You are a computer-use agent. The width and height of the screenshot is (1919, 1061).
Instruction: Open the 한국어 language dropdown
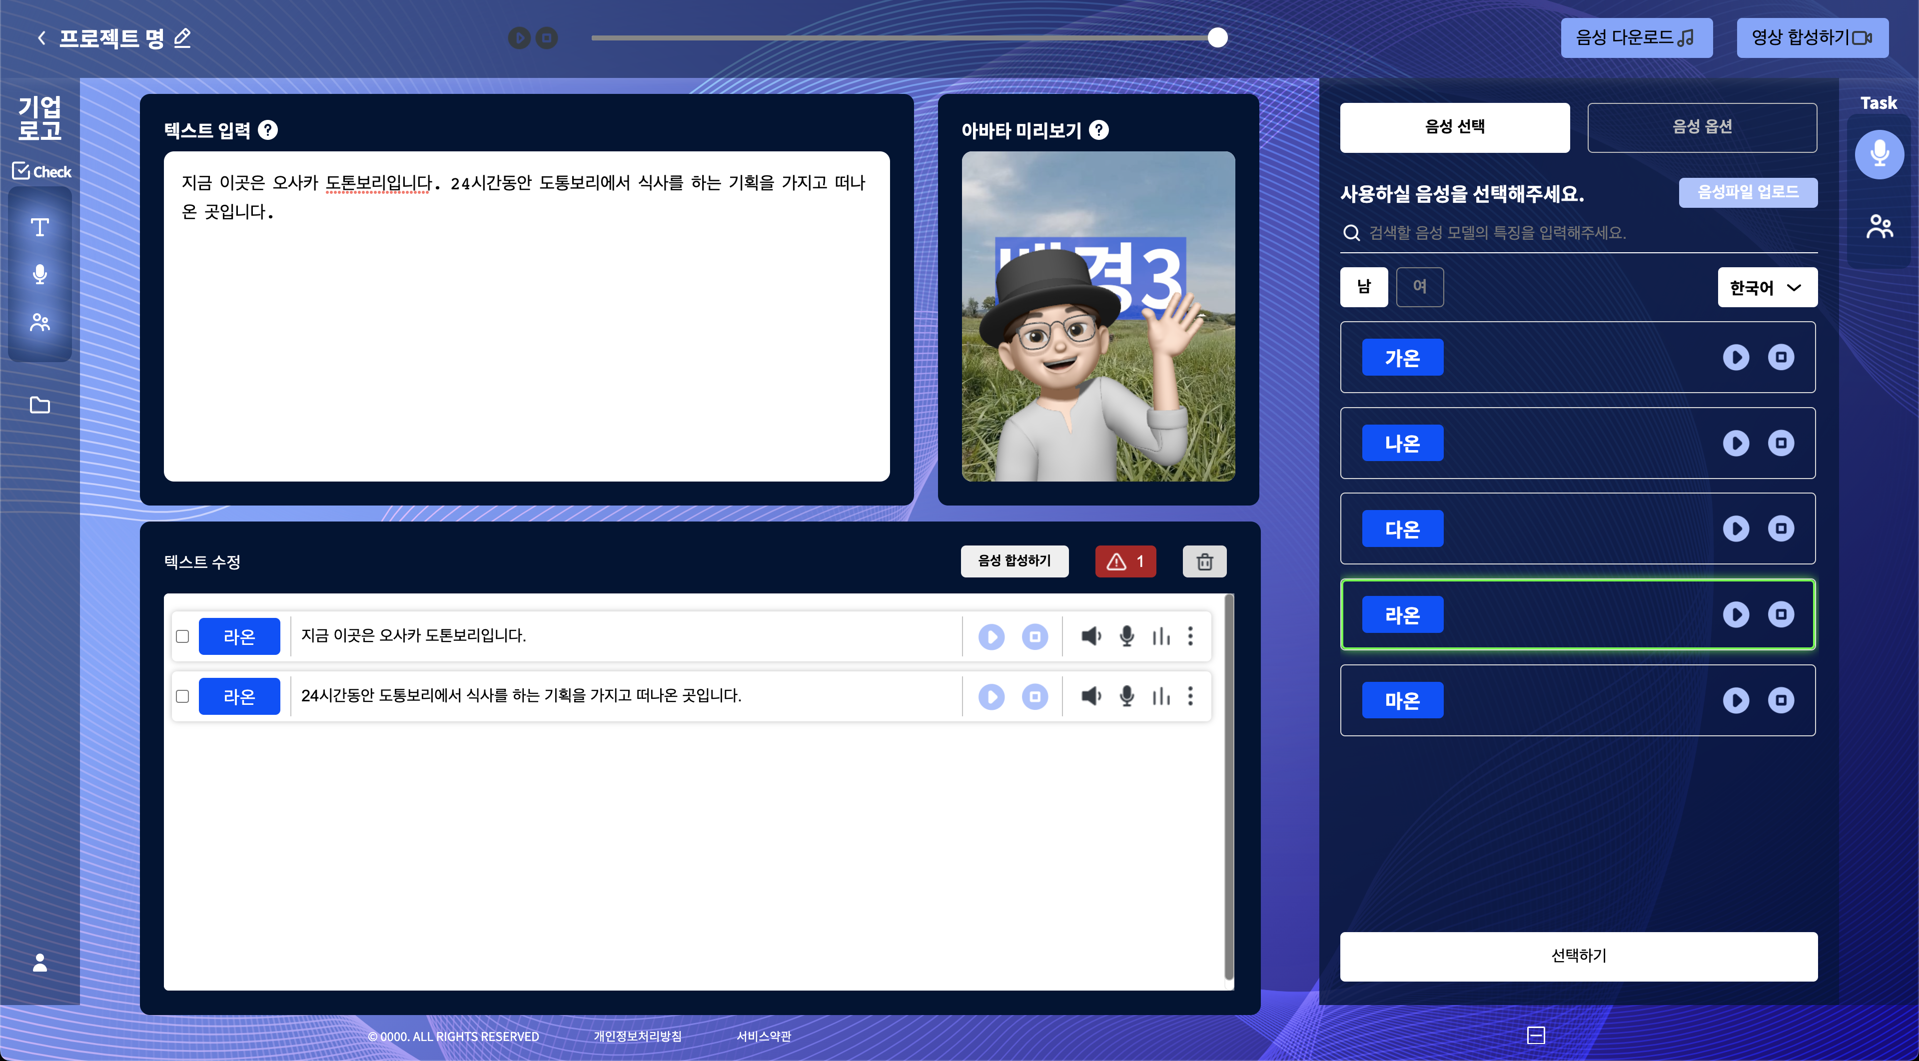click(x=1768, y=287)
